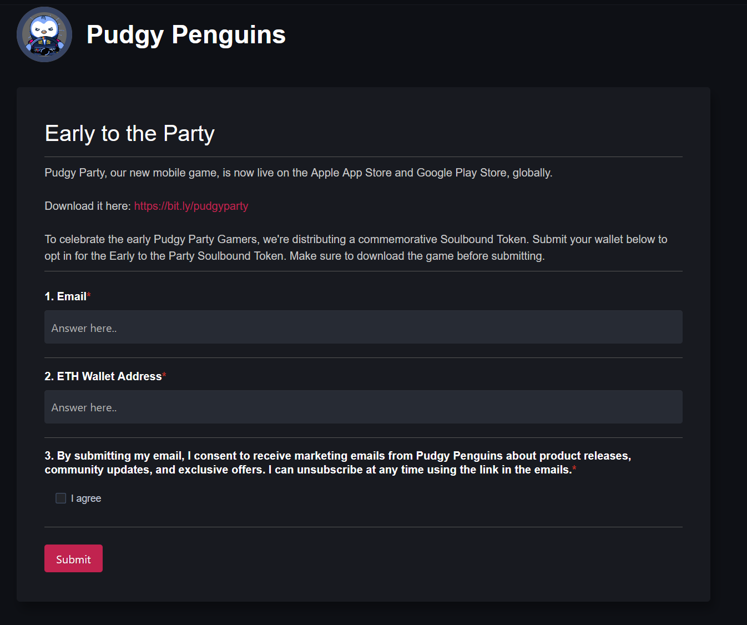Viewport: 747px width, 625px height.
Task: Click the "1. Email" question label
Action: click(x=65, y=296)
